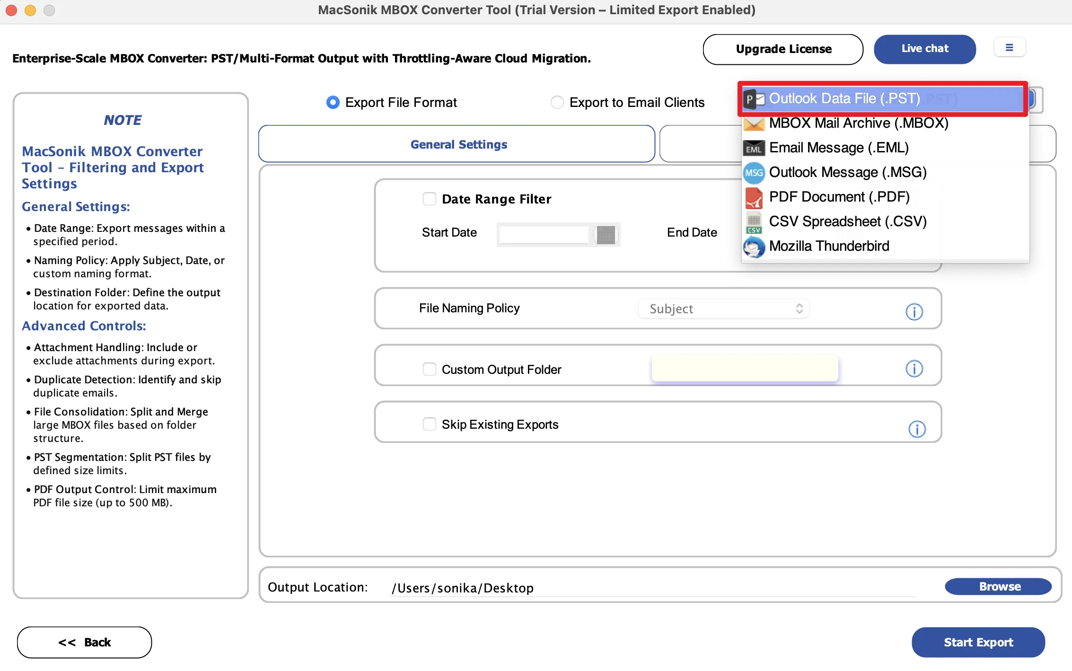Open File Naming Policy Subject dropdown
The image size is (1072, 671).
(x=724, y=309)
